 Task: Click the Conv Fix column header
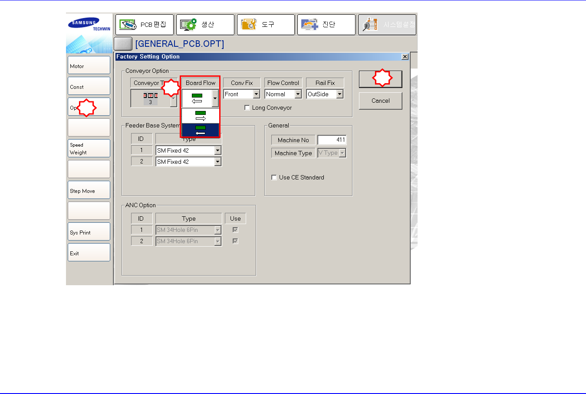pos(242,83)
